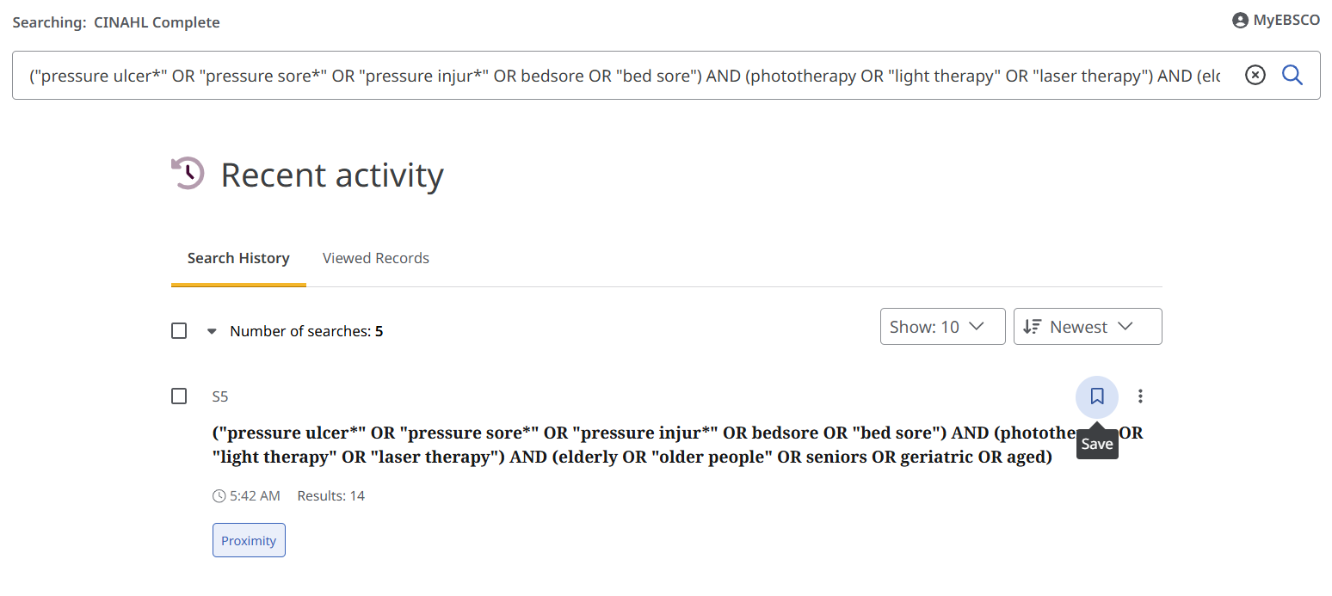Run the search using the magnifier icon
The width and height of the screenshot is (1332, 596).
(1292, 76)
